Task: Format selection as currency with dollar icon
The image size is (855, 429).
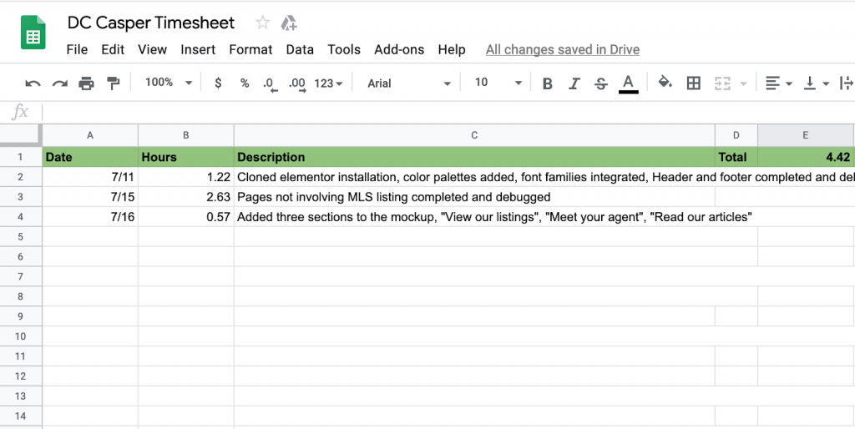Action: coord(218,83)
